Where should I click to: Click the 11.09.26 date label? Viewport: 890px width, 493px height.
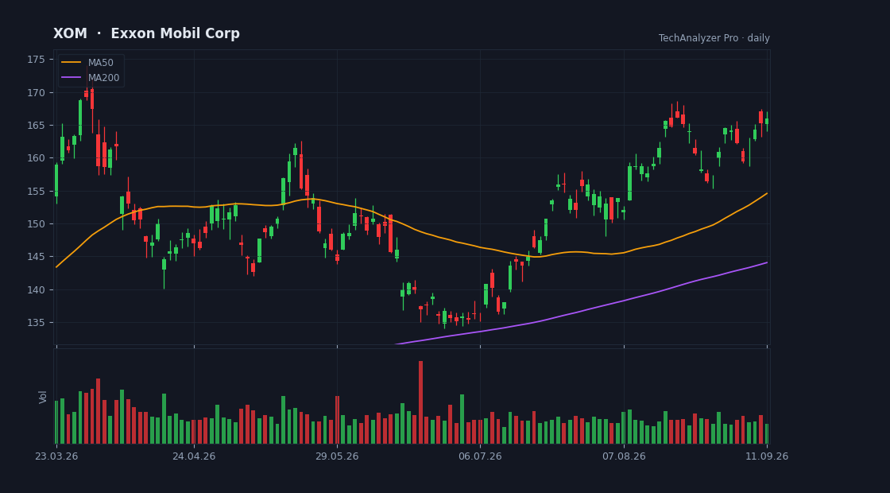767,456
